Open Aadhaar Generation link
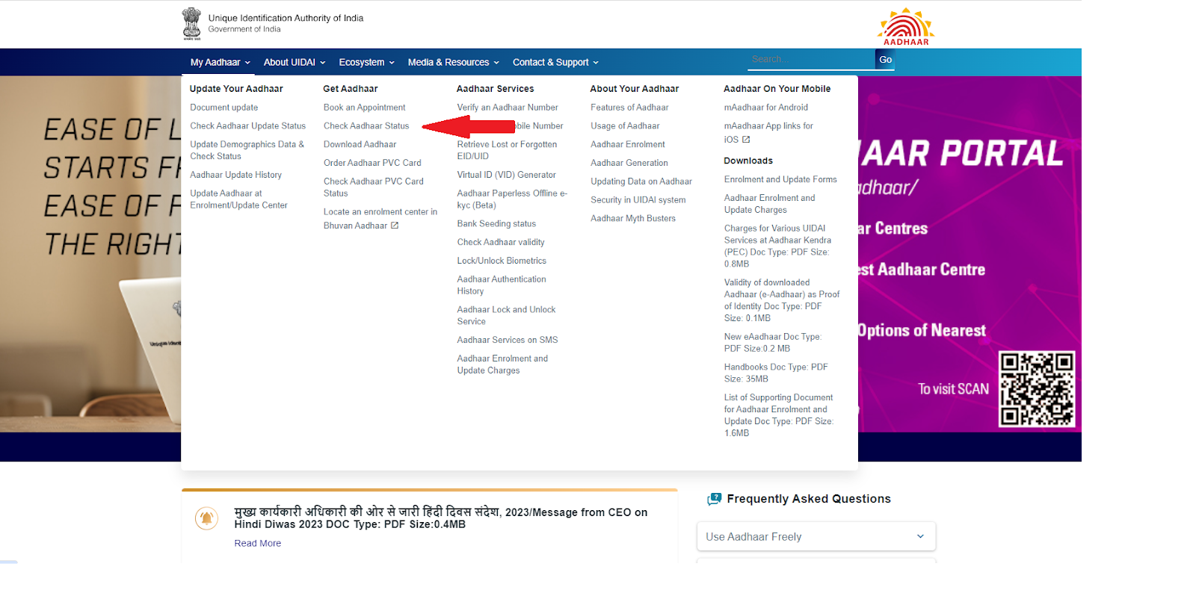Viewport: 1196px width, 596px height. pos(629,163)
